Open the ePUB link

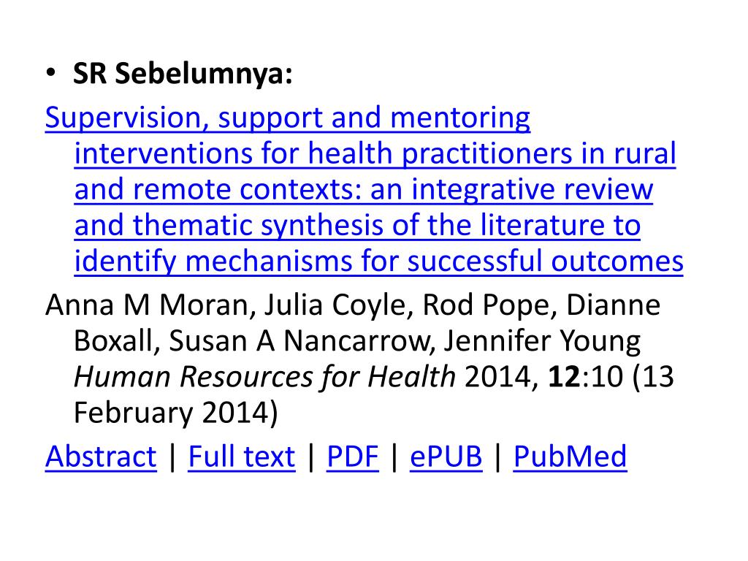point(446,456)
